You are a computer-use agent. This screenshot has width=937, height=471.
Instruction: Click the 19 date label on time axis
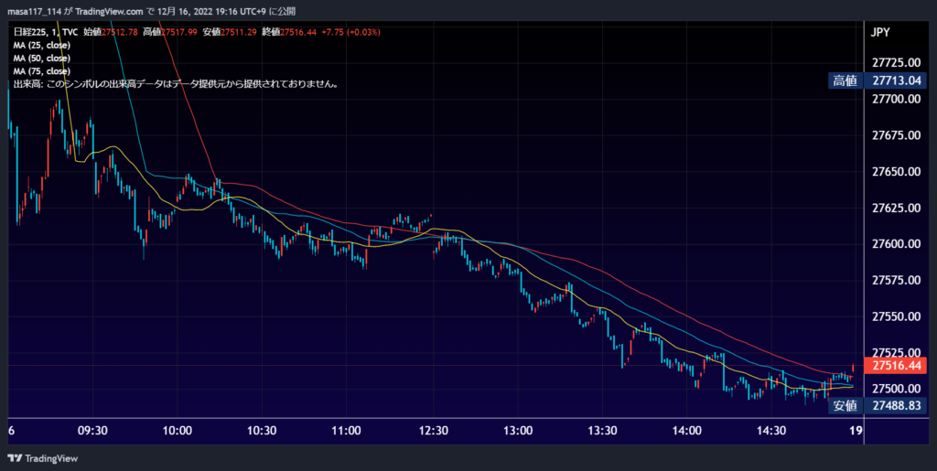(x=856, y=431)
